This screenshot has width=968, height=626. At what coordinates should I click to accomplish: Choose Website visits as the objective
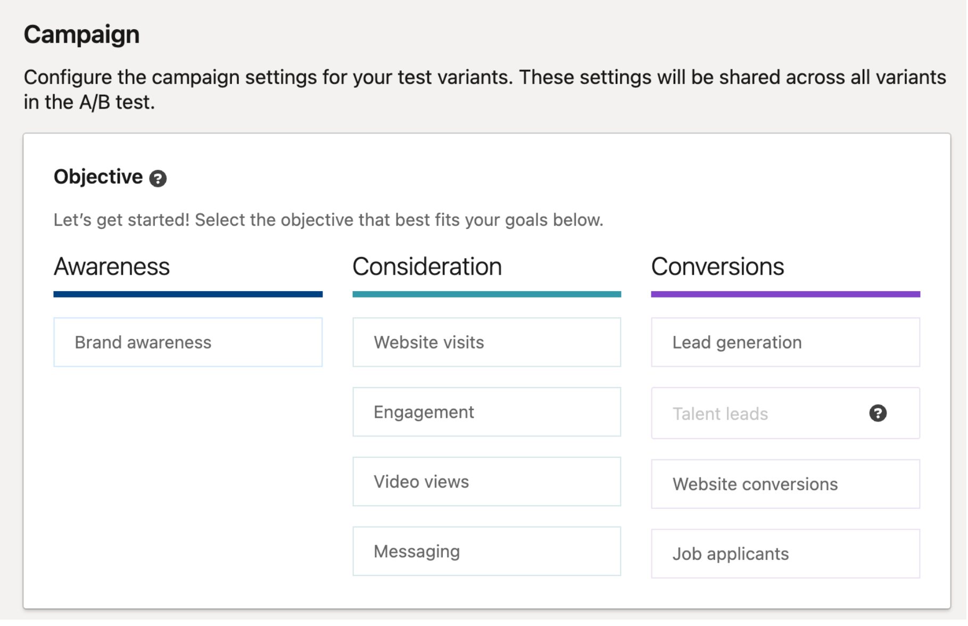click(x=486, y=342)
